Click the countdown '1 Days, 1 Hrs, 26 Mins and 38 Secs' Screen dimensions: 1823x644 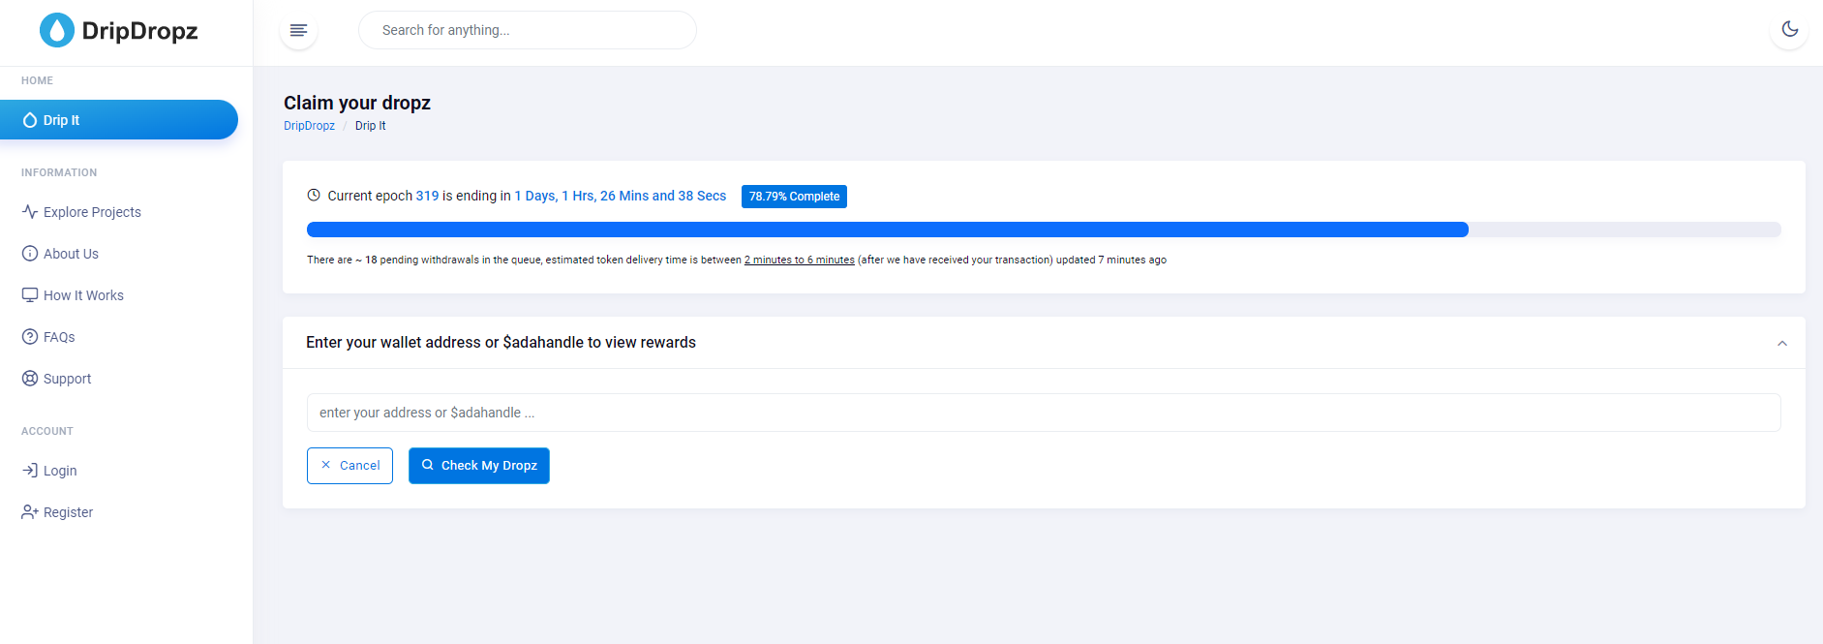[620, 196]
